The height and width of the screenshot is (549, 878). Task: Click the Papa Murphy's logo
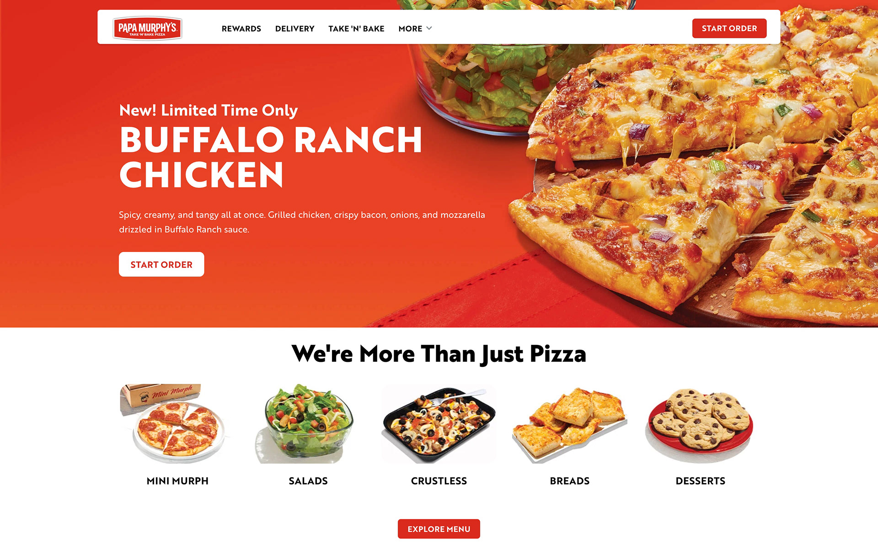[147, 28]
